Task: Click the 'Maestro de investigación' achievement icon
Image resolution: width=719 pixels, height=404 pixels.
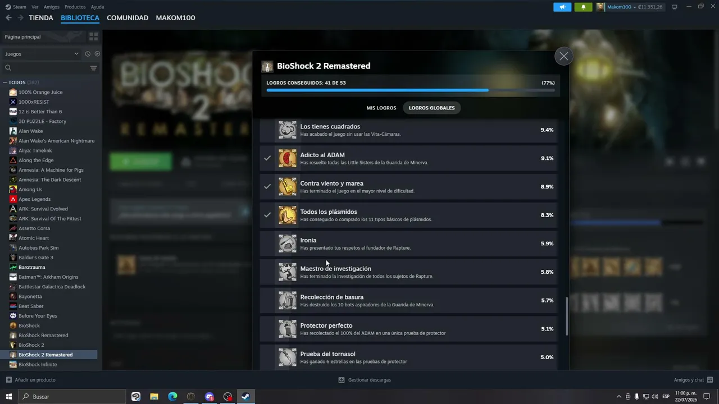Action: point(287,272)
